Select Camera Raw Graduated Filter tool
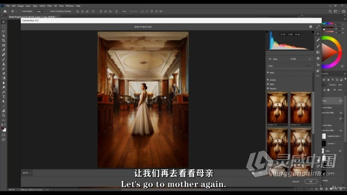347x195 pixels. (x=318, y=52)
